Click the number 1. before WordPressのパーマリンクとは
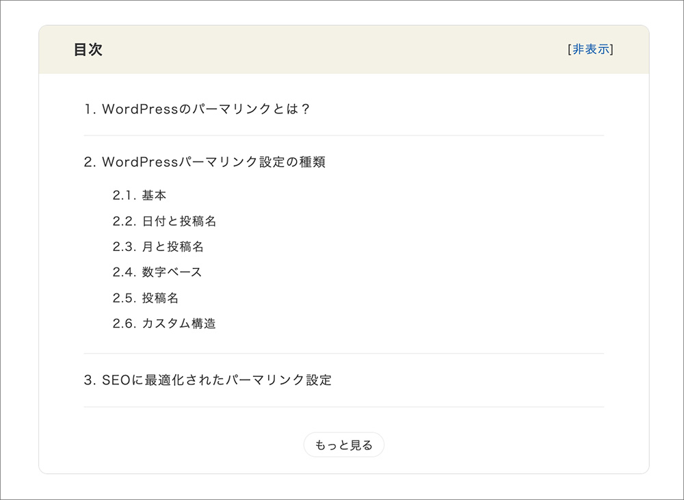Image resolution: width=684 pixels, height=500 pixels. (90, 109)
